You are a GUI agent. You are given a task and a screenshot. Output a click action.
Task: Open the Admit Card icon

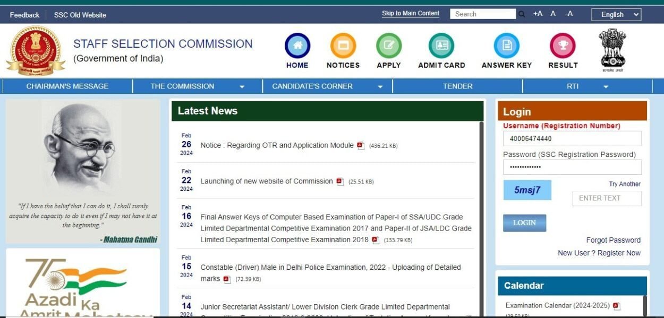point(441,46)
